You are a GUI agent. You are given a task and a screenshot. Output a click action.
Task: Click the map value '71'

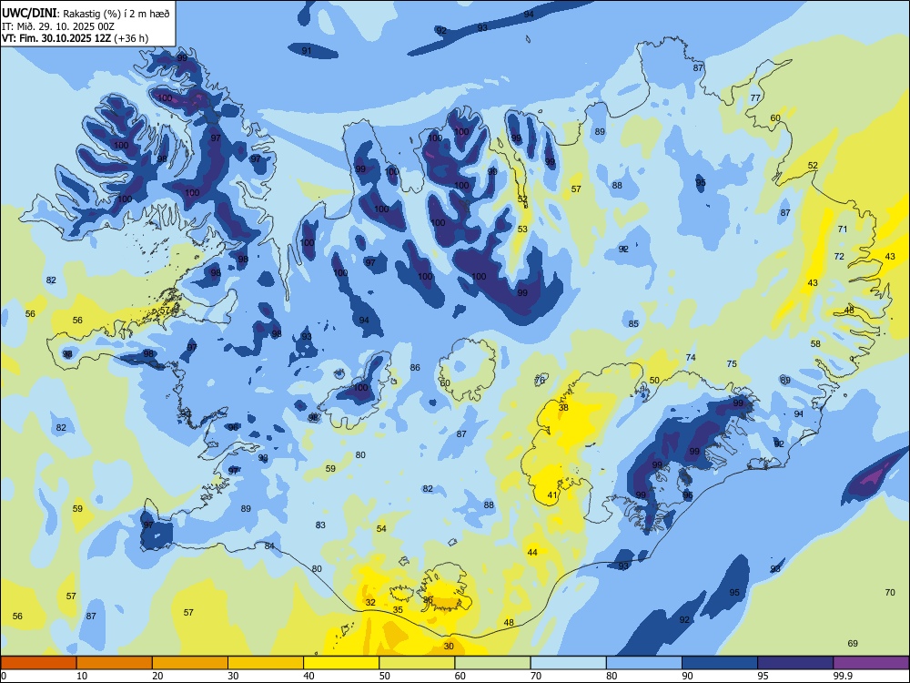(x=843, y=229)
